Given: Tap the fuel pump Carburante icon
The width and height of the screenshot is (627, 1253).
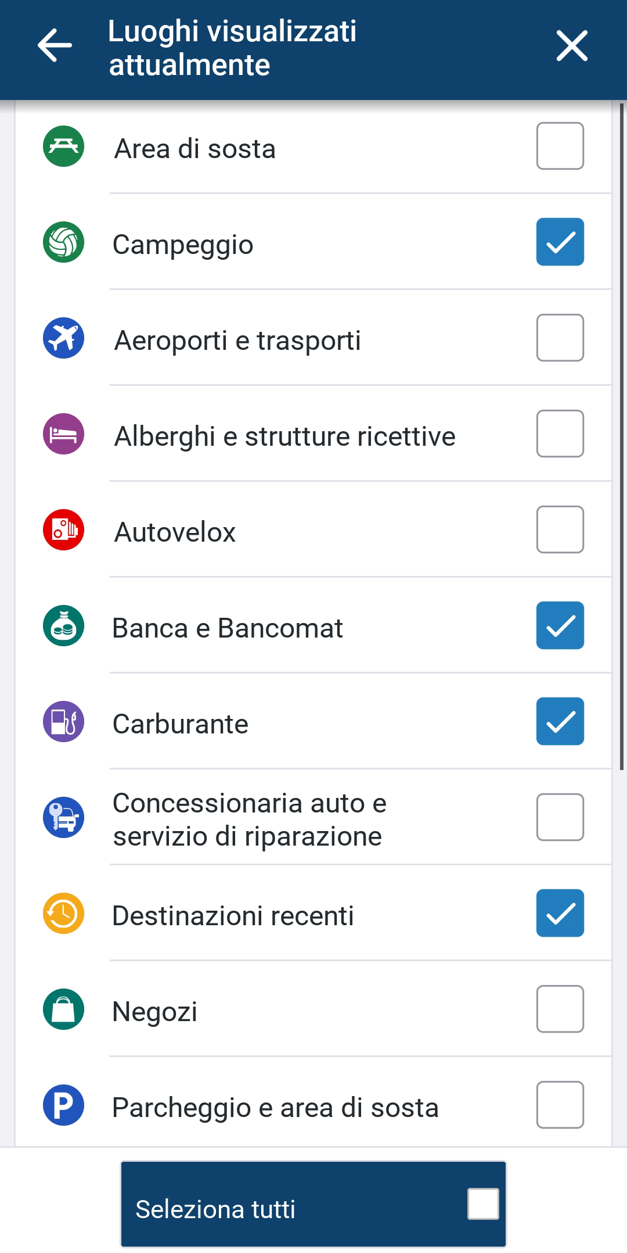Looking at the screenshot, I should click(x=64, y=721).
